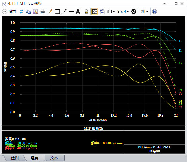Open the 3 x 4 grid dropdown
Viewport: 187px width, 162px height.
123,12
